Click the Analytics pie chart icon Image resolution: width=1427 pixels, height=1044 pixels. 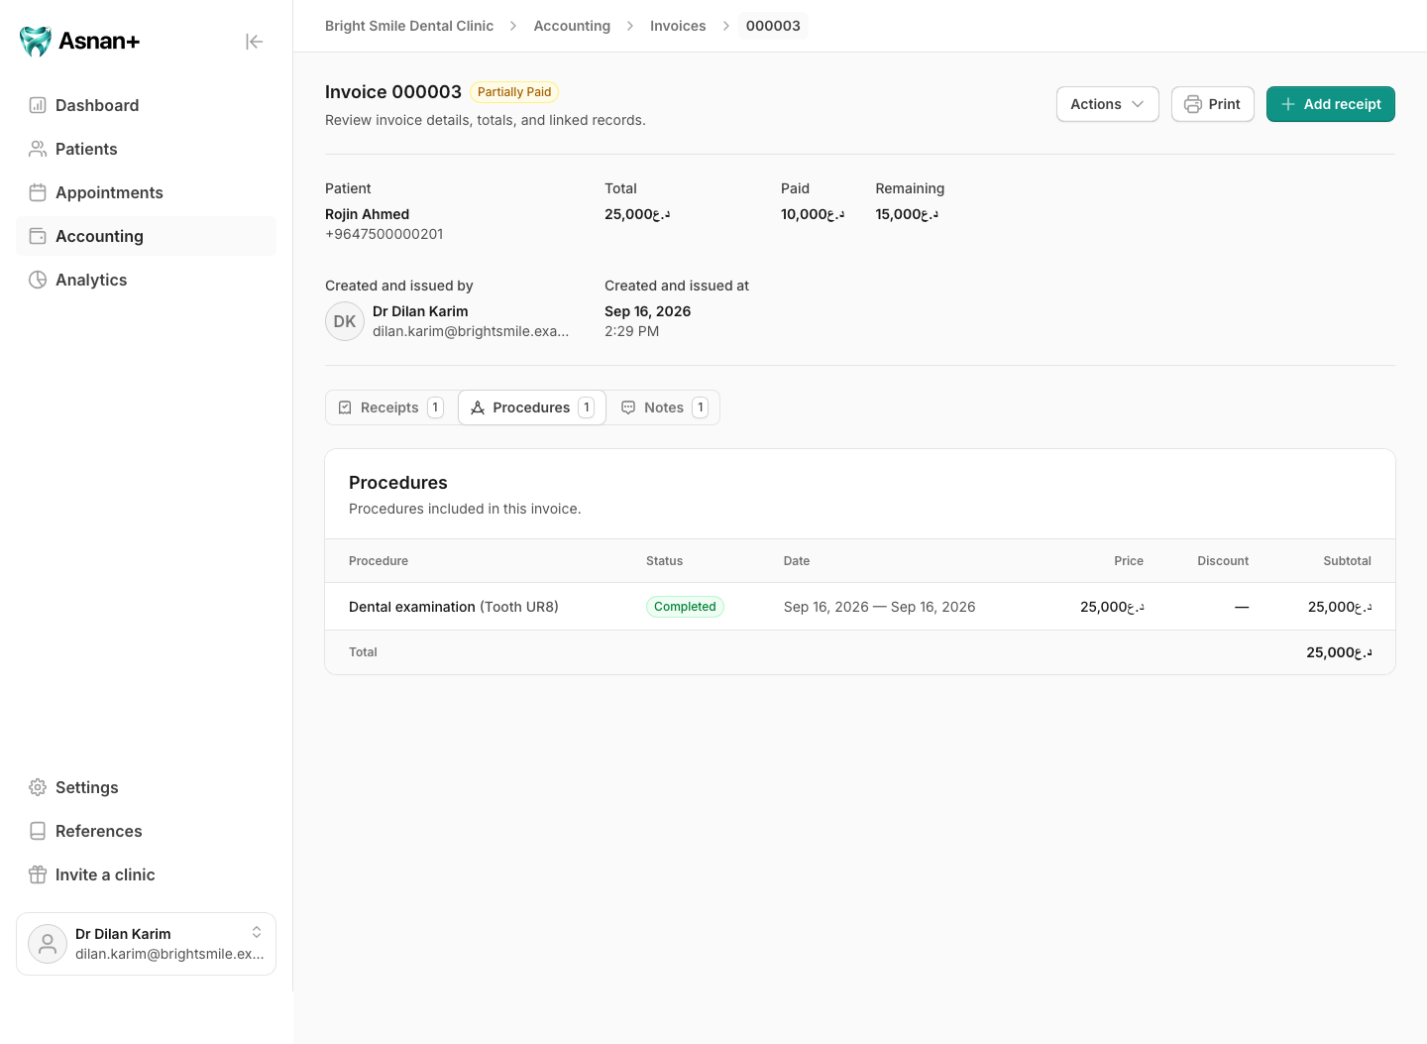point(38,280)
